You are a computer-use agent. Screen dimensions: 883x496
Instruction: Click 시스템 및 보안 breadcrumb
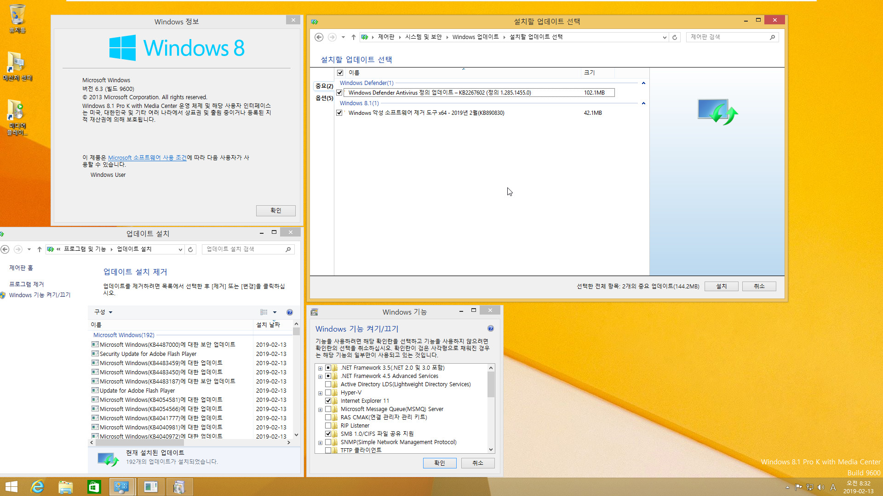tap(423, 37)
